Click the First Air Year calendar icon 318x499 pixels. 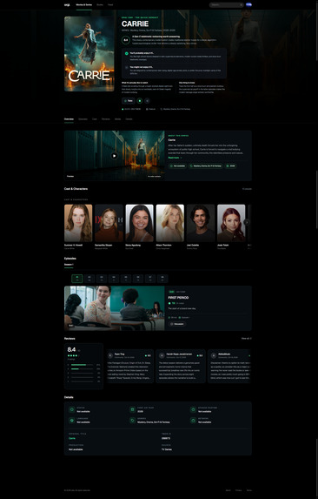point(132,409)
